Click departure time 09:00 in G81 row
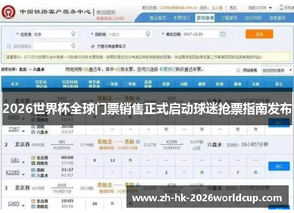Image resolution: width=294 pixels, height=213 pixels. (x=67, y=158)
